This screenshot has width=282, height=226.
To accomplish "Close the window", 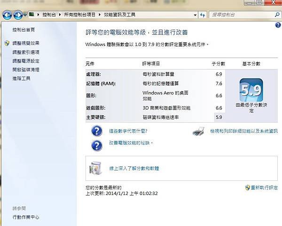I will click(273, 2).
